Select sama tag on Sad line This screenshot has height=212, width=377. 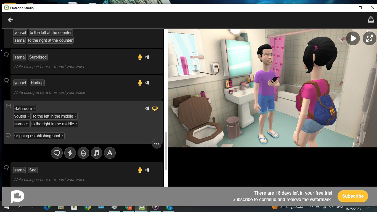pyautogui.click(x=20, y=170)
